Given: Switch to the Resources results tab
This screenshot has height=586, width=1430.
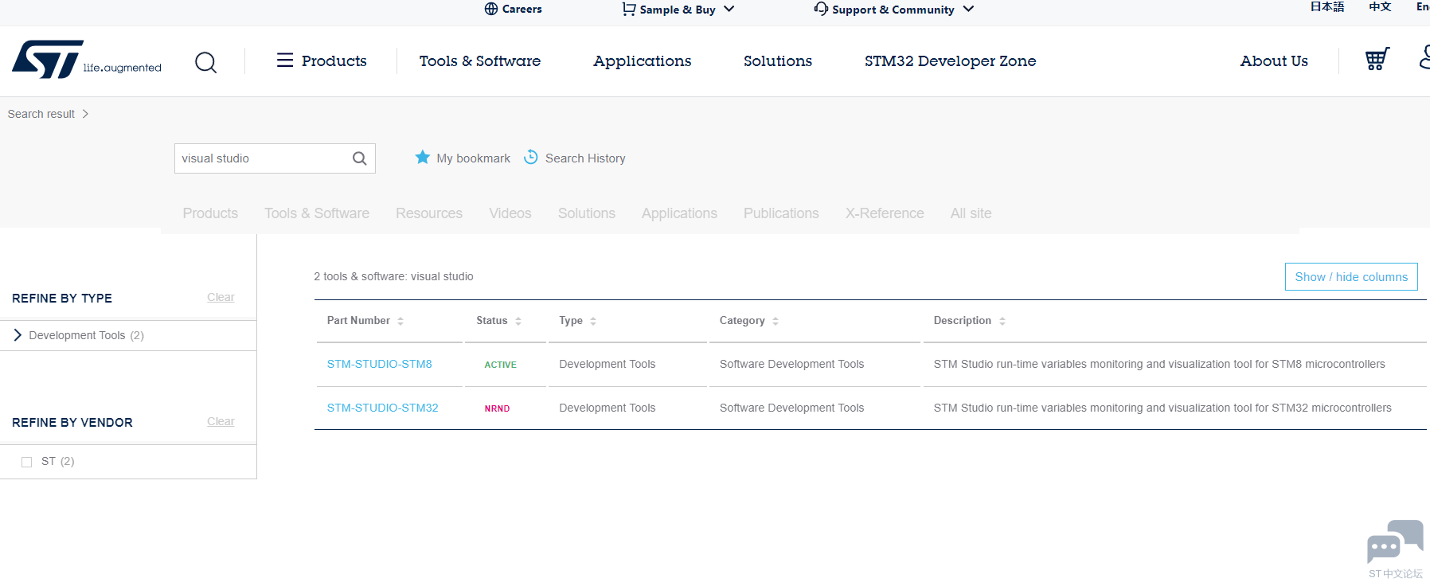Looking at the screenshot, I should click(x=429, y=213).
